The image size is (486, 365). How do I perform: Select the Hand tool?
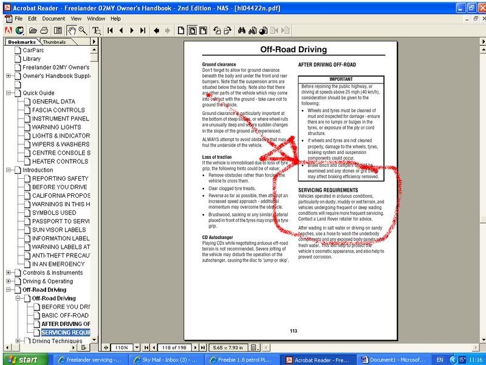click(x=72, y=30)
